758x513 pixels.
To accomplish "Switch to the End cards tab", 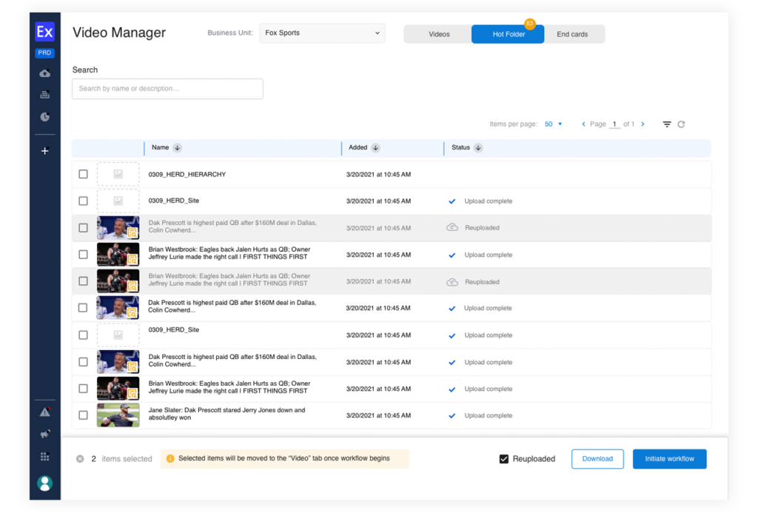I will (x=572, y=34).
